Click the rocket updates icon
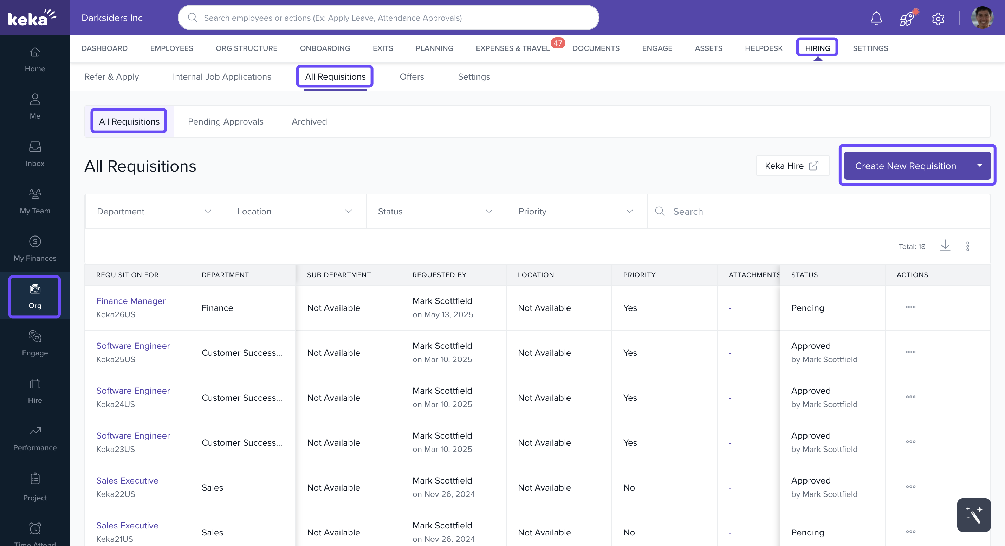Image resolution: width=1005 pixels, height=546 pixels. pos(907,18)
